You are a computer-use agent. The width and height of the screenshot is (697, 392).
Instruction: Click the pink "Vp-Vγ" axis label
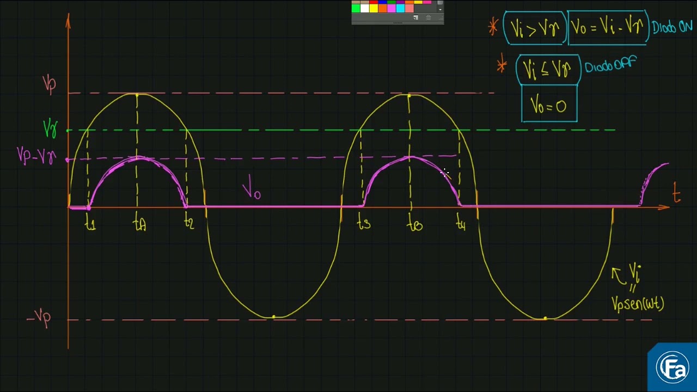click(x=36, y=156)
